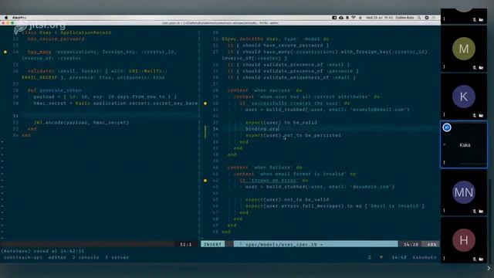Select the tmux 'editor' window tab

pos(57,257)
